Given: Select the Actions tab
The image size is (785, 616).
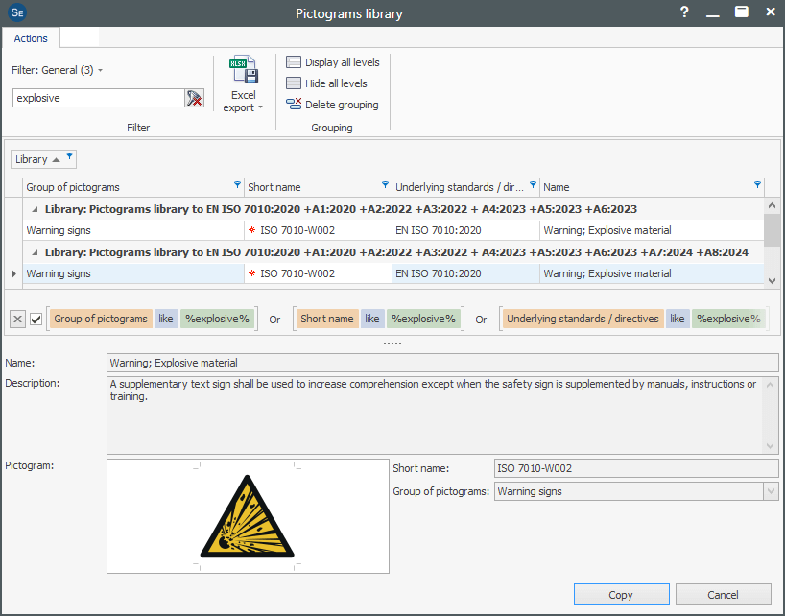Looking at the screenshot, I should [31, 38].
